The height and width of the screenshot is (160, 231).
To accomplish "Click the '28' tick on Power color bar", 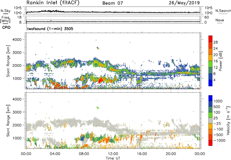I will [x=215, y=42].
